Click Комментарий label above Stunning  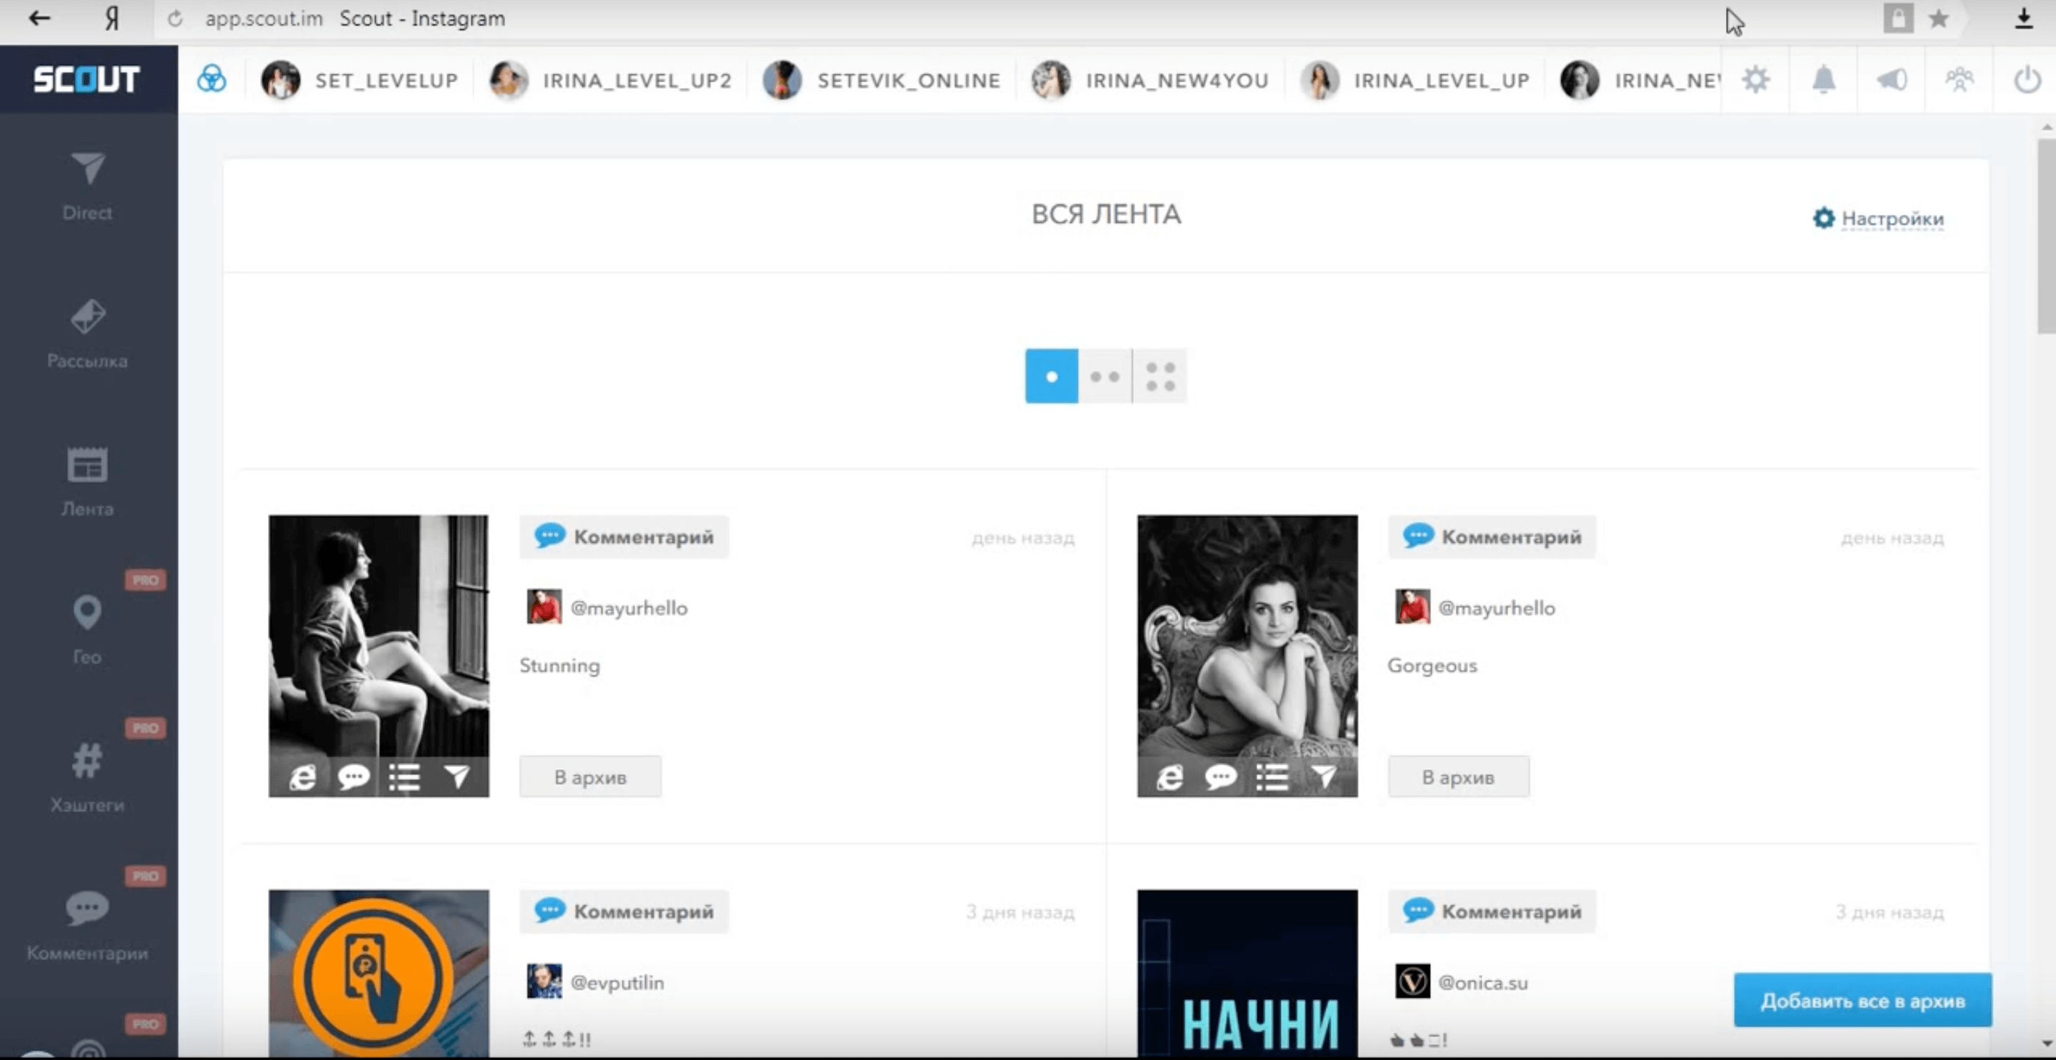[x=624, y=536]
